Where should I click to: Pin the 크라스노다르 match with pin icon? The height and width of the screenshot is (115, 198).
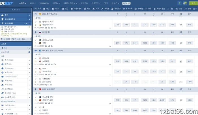pyautogui.click(x=36, y=40)
